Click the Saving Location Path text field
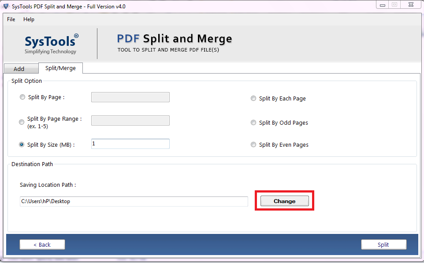The image size is (424, 263). (133, 201)
